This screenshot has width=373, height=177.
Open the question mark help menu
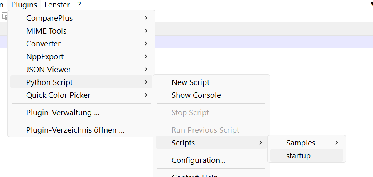(x=79, y=5)
